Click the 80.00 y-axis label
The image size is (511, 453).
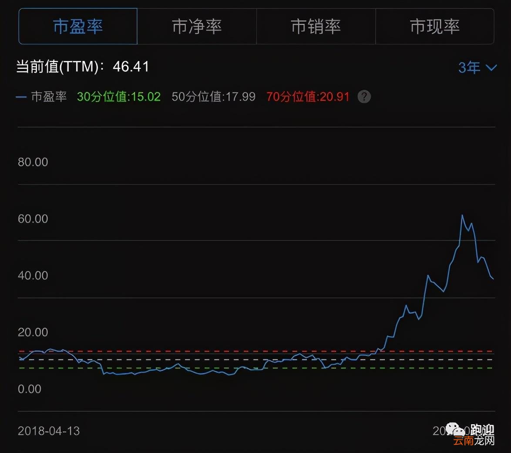coord(33,162)
